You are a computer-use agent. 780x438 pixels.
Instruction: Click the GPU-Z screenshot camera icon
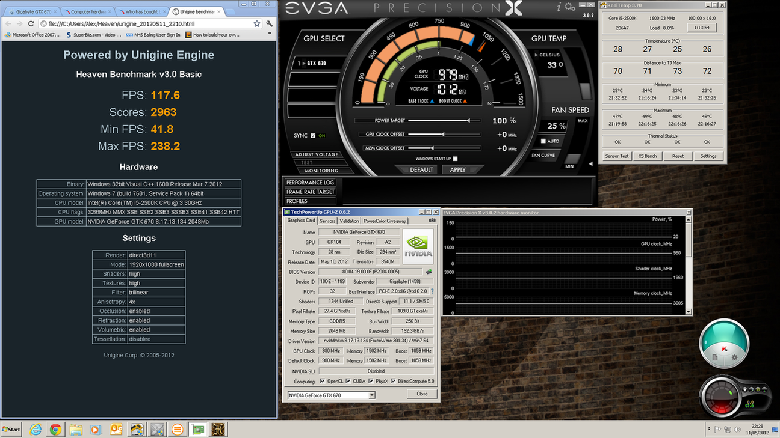pos(432,221)
